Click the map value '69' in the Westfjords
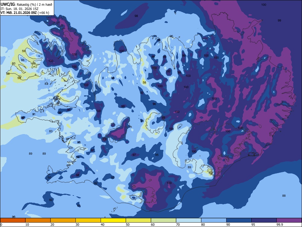This screenshot has height=227, width=302. point(34,63)
